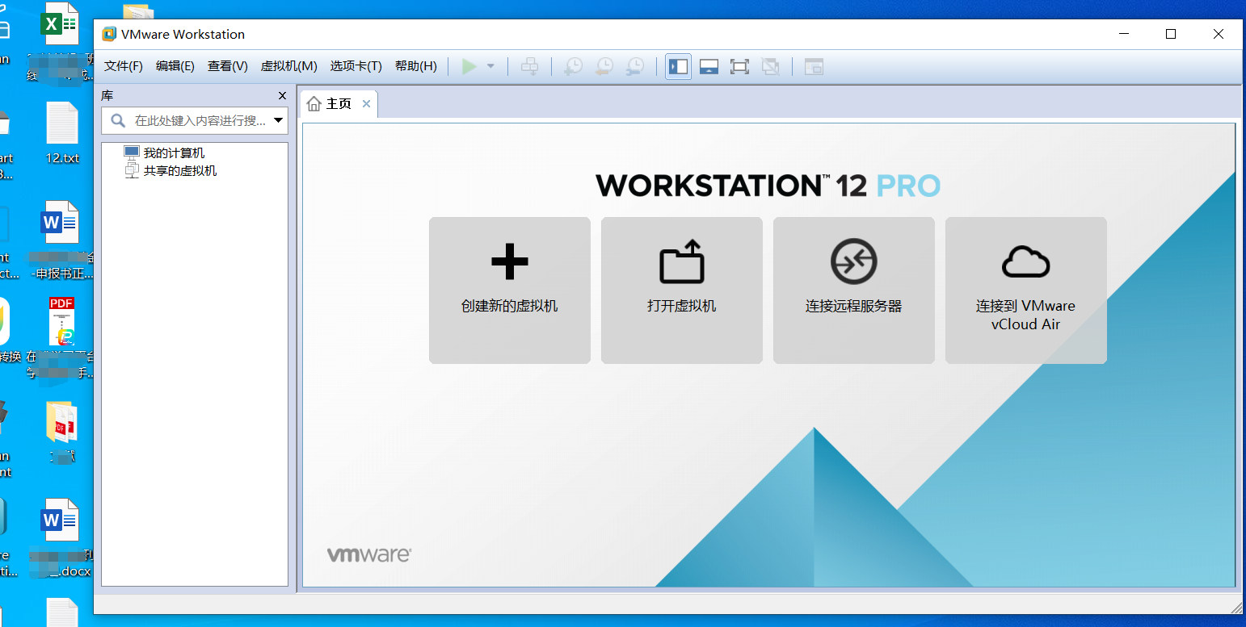Open the 文件(F) menu
Image resolution: width=1246 pixels, height=627 pixels.
[124, 66]
